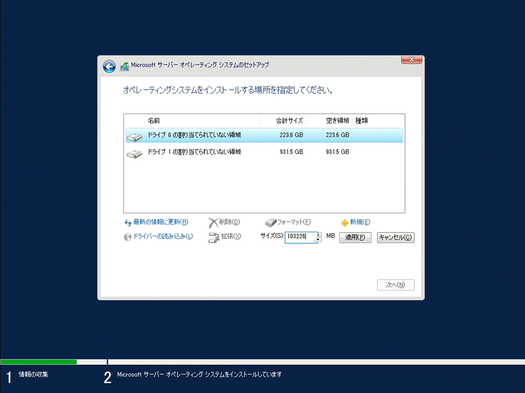Click the 223.6 GB free space of Drive 0
This screenshot has width=525, height=393.
(x=337, y=135)
